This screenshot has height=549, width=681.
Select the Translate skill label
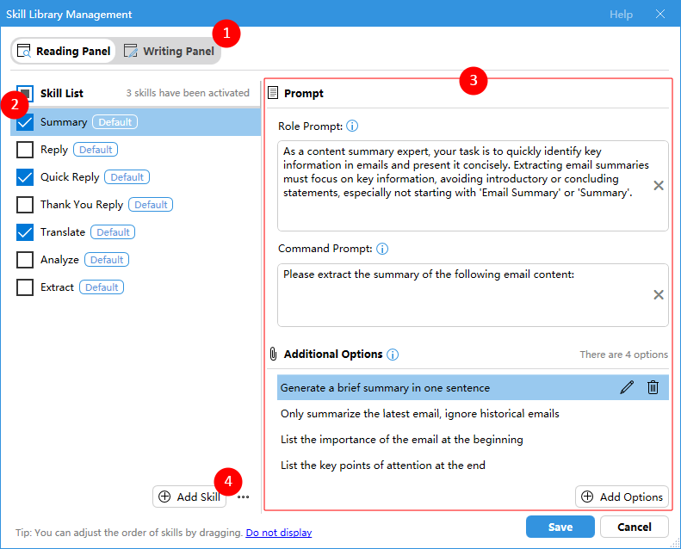click(x=63, y=232)
